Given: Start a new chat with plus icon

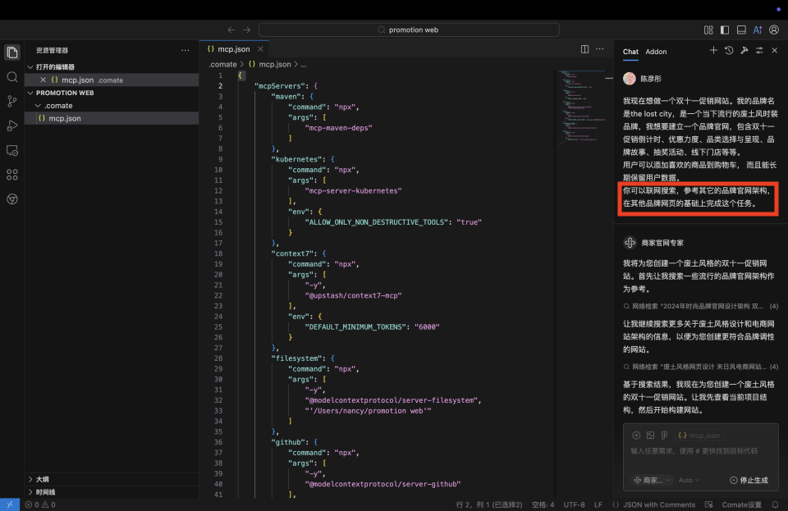Looking at the screenshot, I should pos(713,51).
